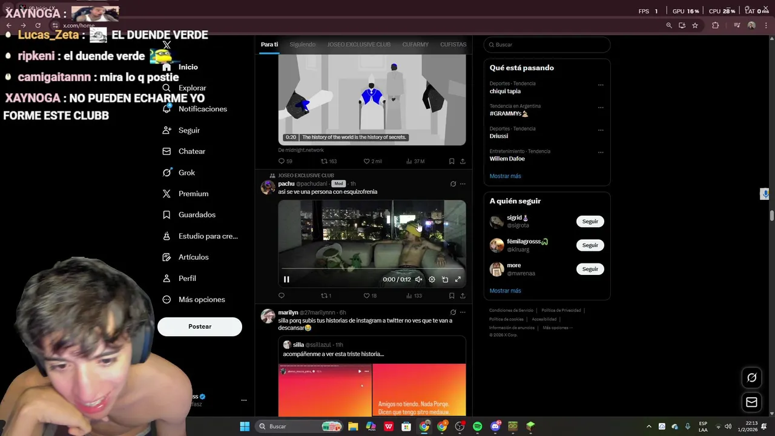Viewport: 775px width, 436px height.
Task: Go to Inicio in the sidebar
Action: click(x=180, y=67)
